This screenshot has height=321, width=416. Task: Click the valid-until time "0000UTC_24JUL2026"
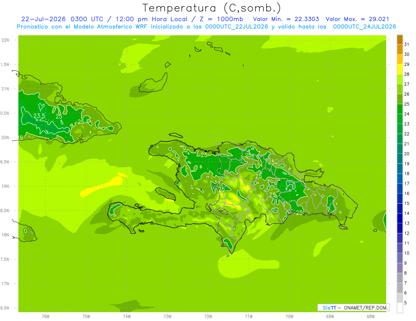pyautogui.click(x=364, y=27)
